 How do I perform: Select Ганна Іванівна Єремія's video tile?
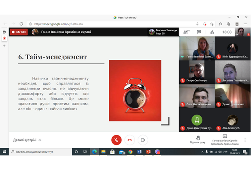[x=197, y=49]
